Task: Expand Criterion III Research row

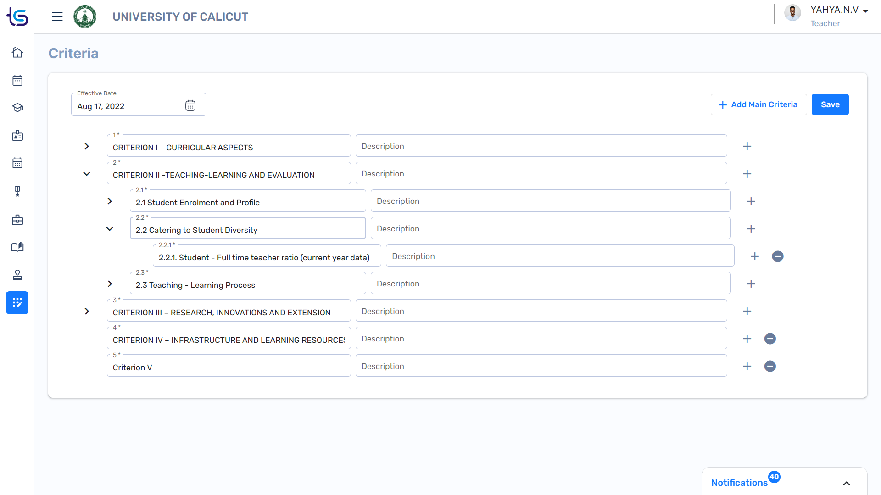Action: (x=87, y=311)
